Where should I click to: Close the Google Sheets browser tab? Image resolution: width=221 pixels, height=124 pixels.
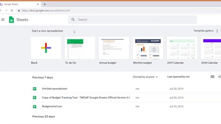[38, 4]
